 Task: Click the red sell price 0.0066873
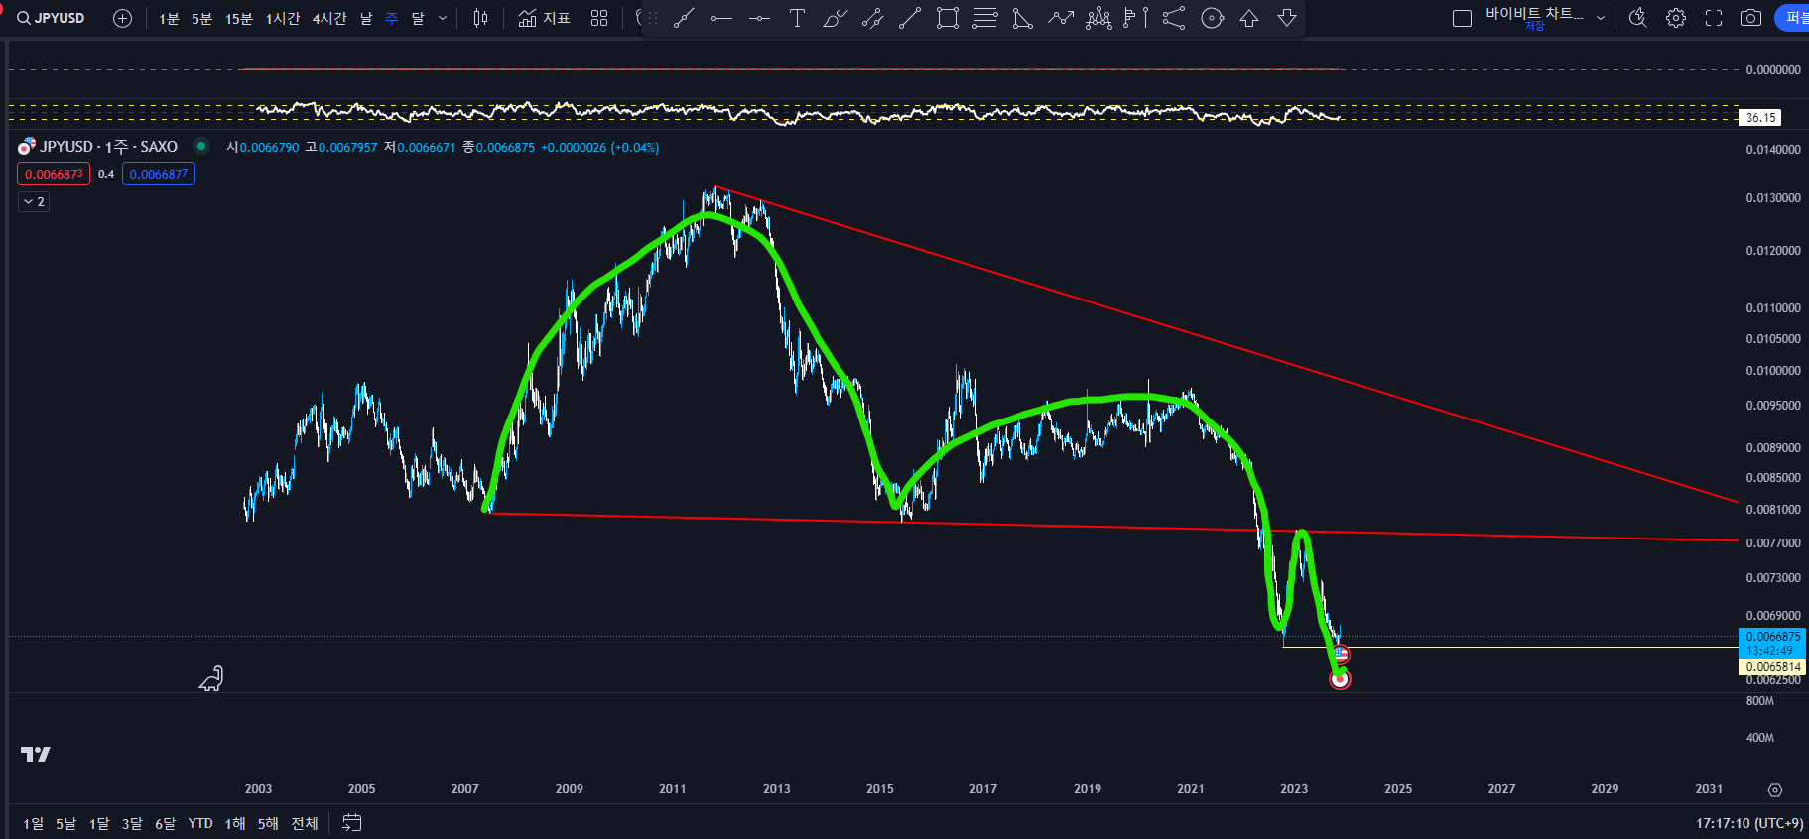(54, 174)
